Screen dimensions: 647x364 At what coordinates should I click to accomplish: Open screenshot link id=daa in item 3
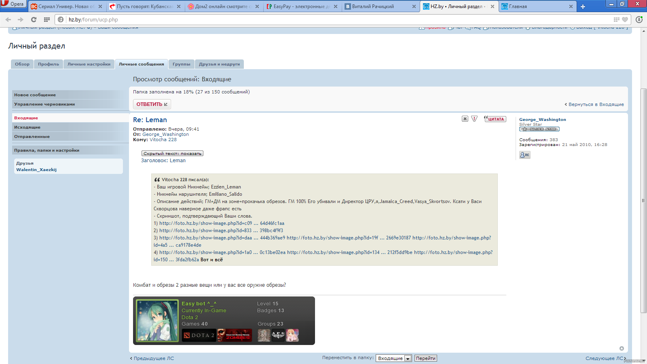(x=222, y=238)
